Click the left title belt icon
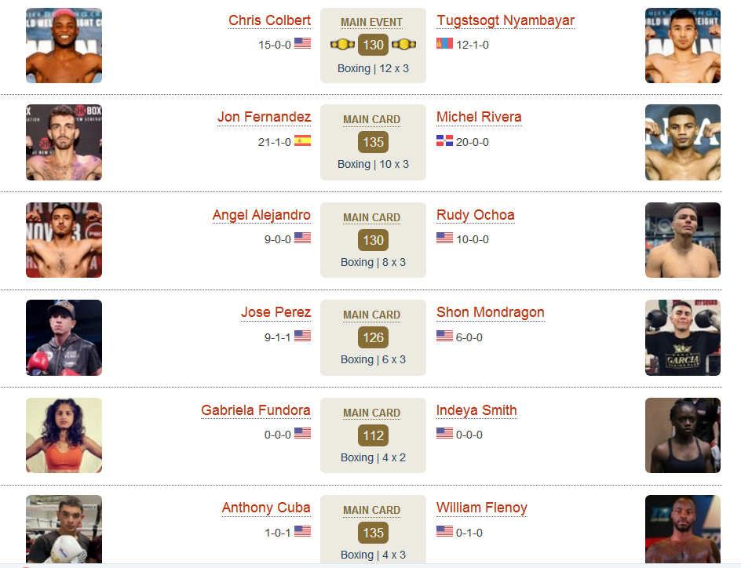Viewport: 741px width, 568px height. tap(342, 45)
